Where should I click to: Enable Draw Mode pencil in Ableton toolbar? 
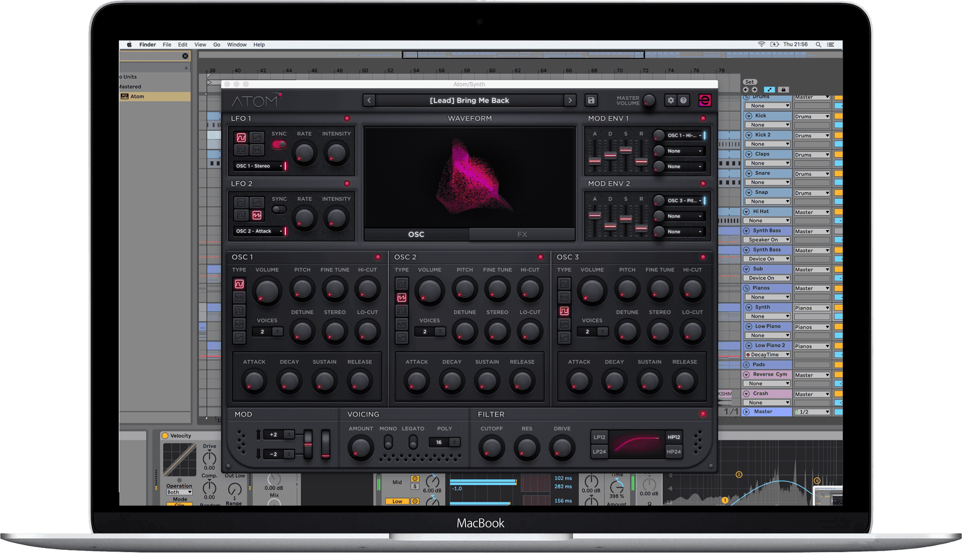point(770,89)
